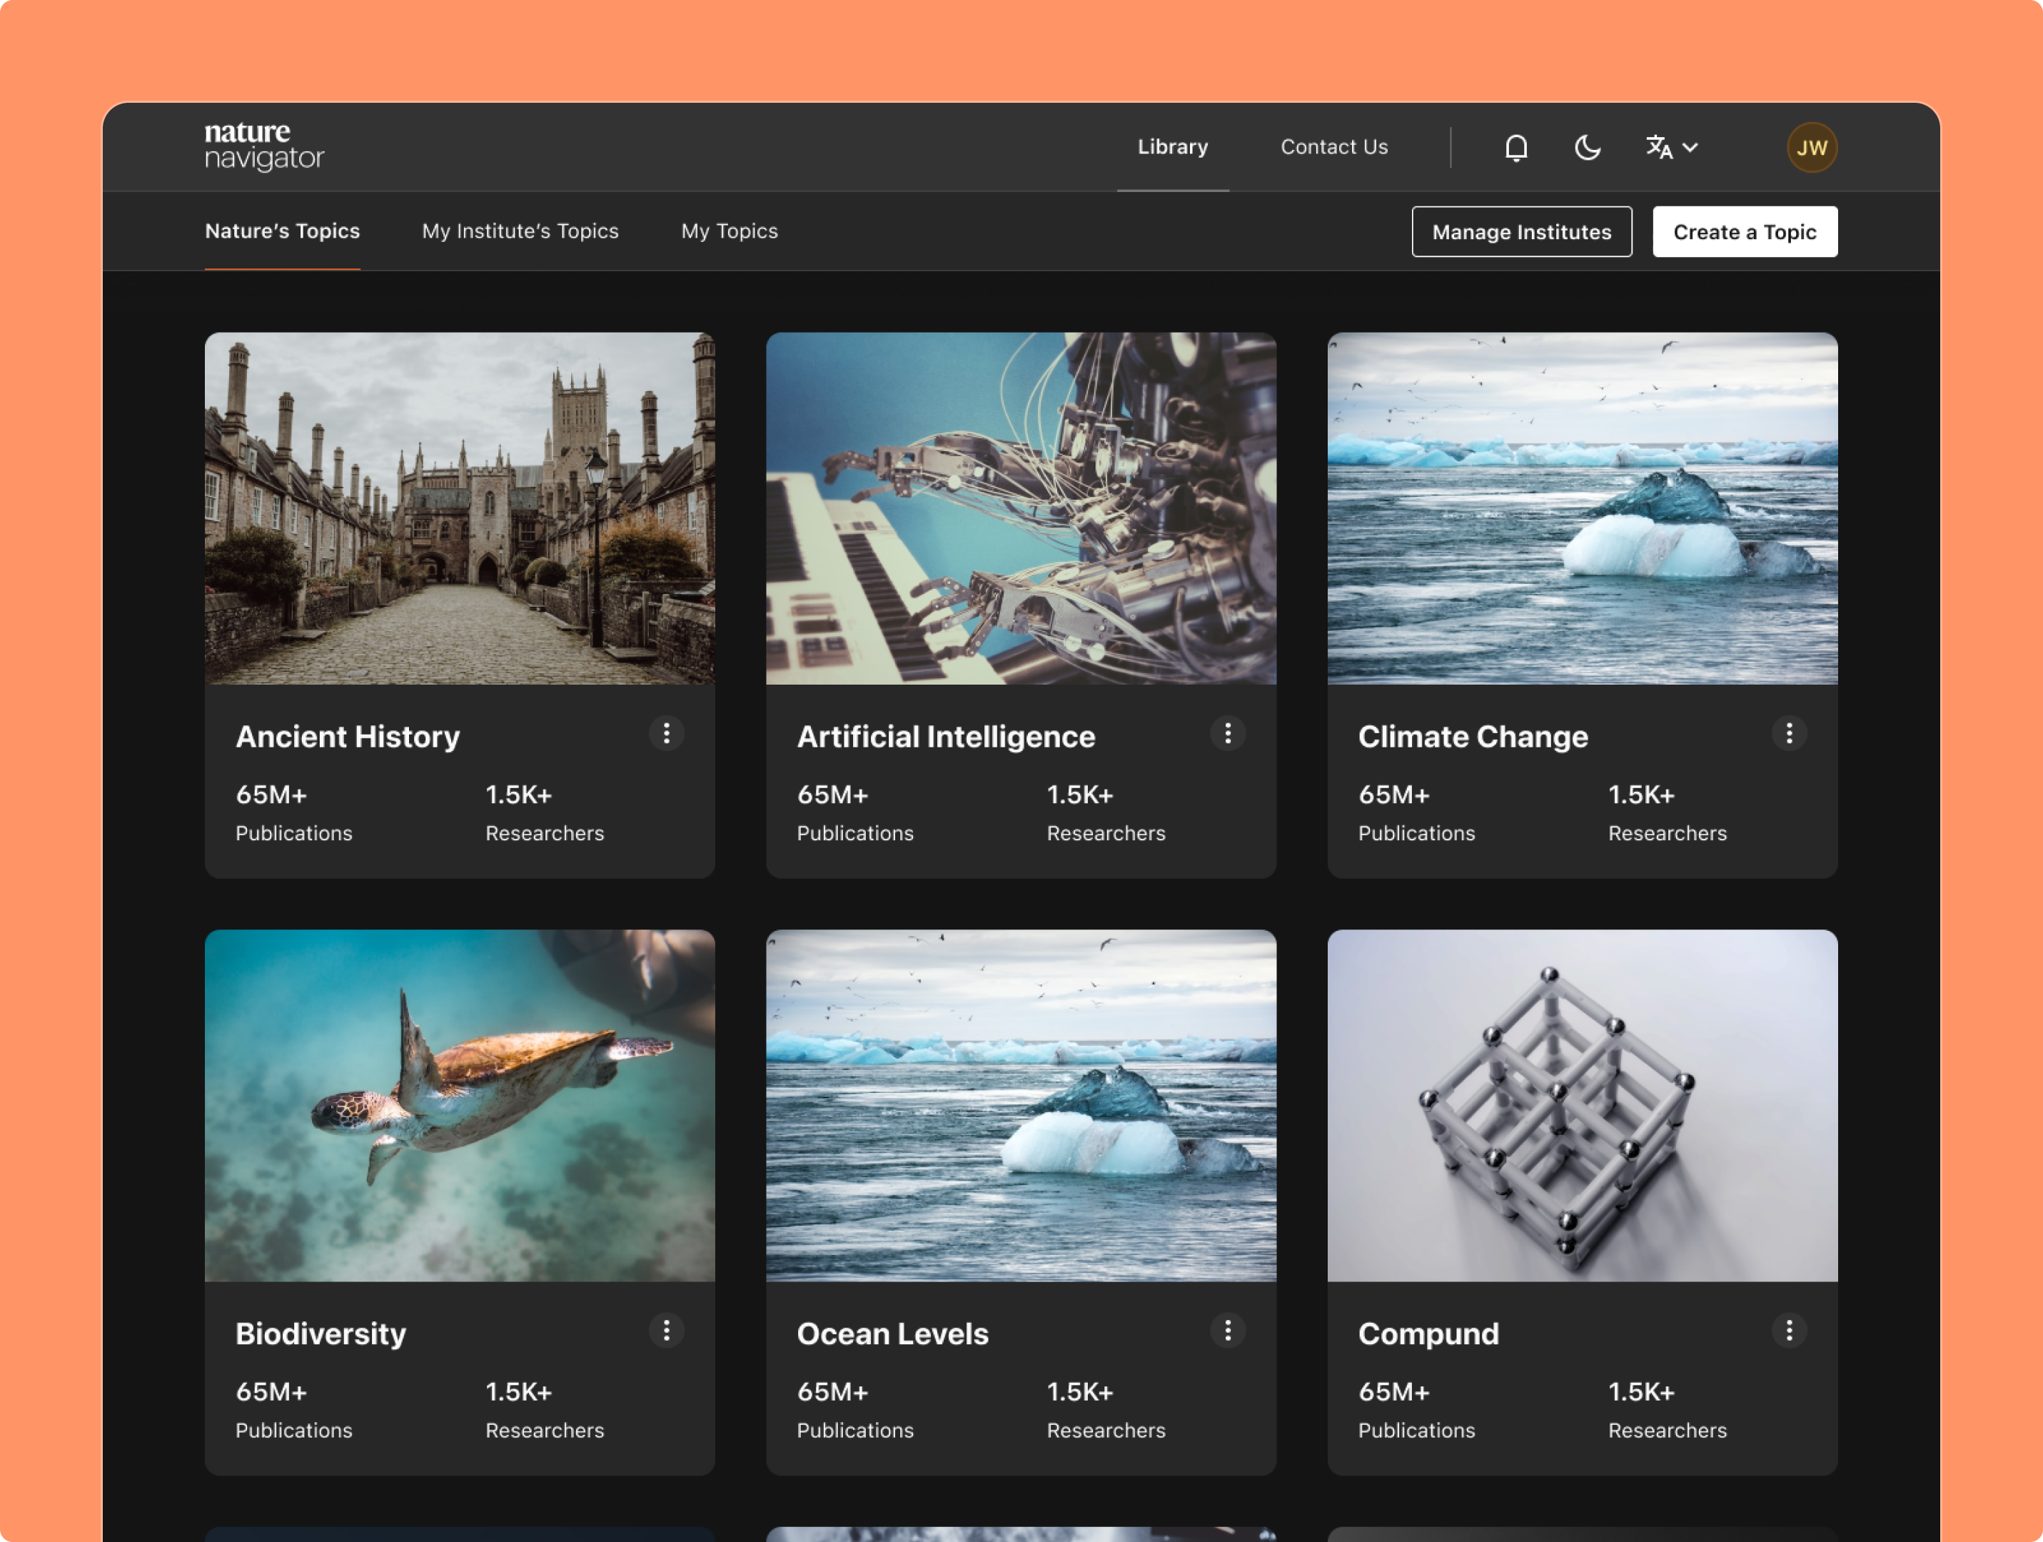The width and height of the screenshot is (2043, 1542).
Task: Open the notifications bell
Action: point(1515,148)
